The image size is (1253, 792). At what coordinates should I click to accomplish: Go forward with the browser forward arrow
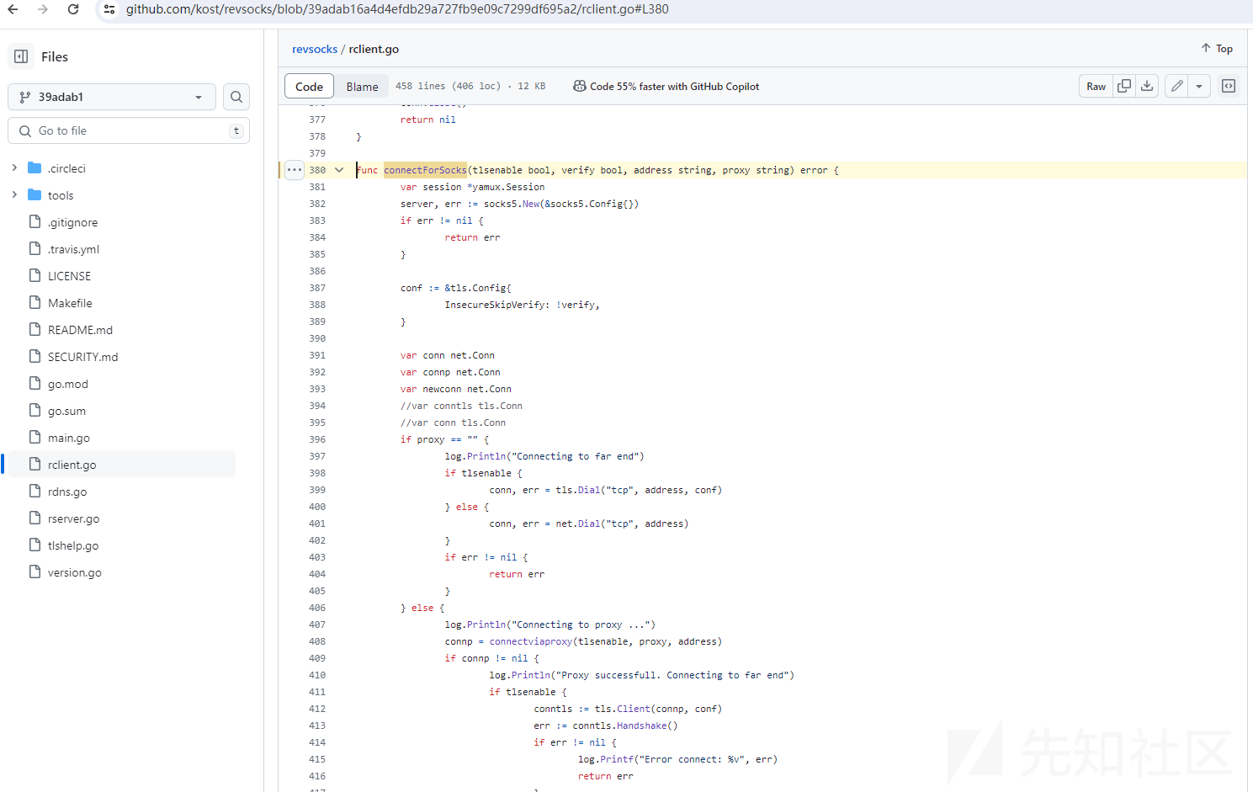point(43,9)
